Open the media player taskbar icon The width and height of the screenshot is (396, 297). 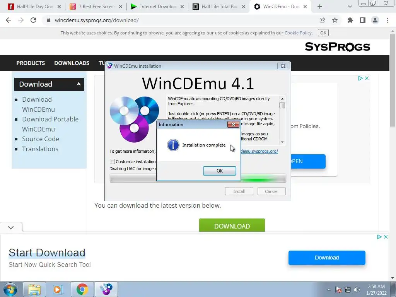(x=58, y=289)
